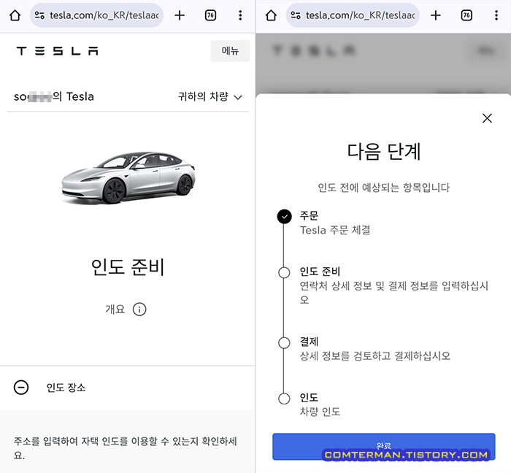Collapse 인도 장소 with minus icon

(21, 388)
